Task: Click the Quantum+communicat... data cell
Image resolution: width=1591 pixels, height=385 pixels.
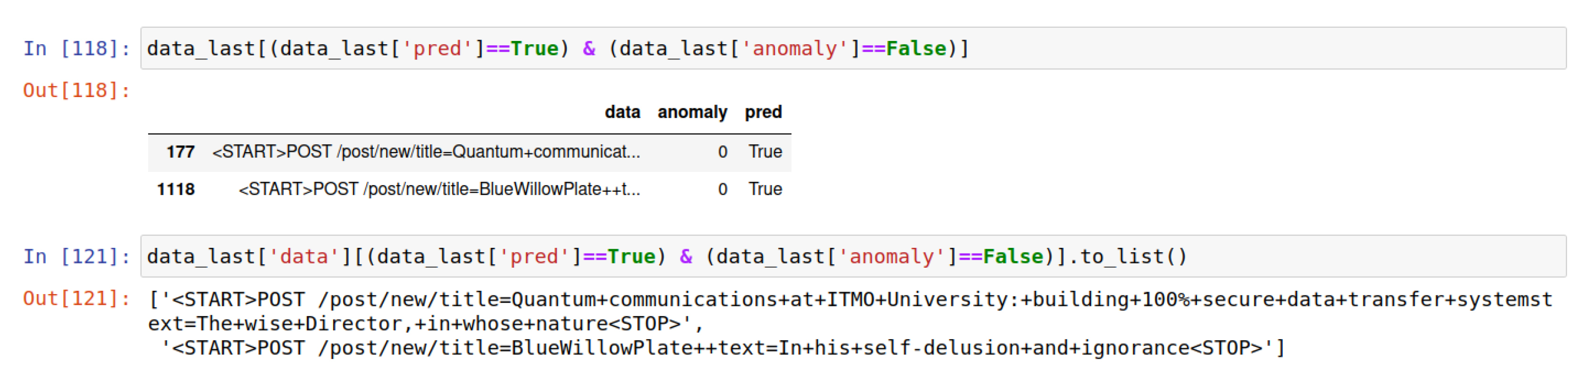Action: (x=426, y=152)
